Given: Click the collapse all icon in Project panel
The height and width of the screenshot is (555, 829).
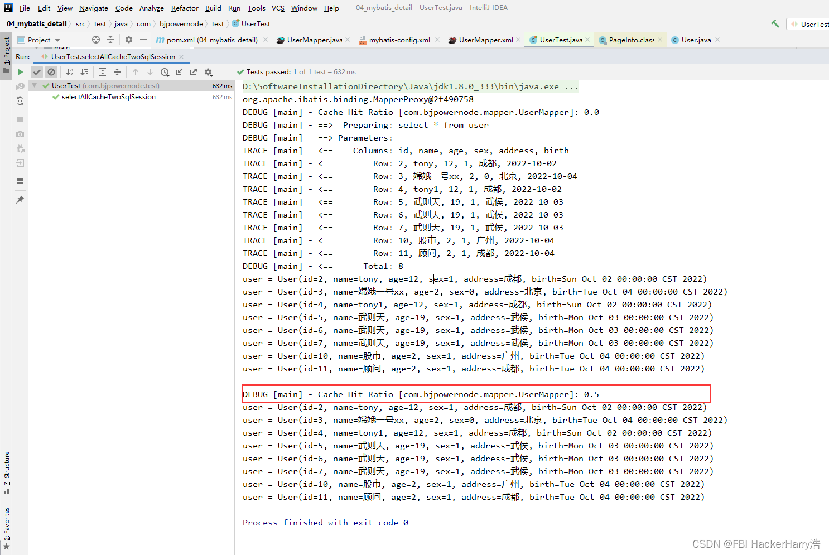Looking at the screenshot, I should point(110,40).
